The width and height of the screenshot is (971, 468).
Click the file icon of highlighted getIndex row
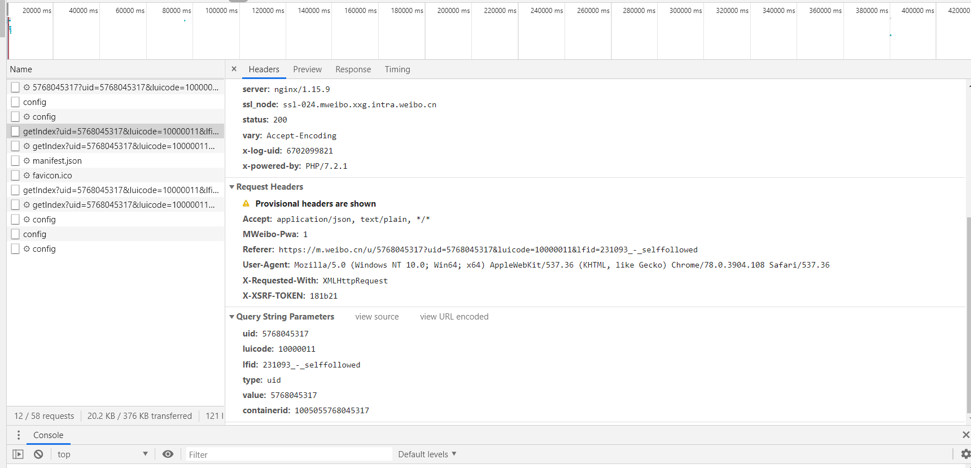coord(15,132)
